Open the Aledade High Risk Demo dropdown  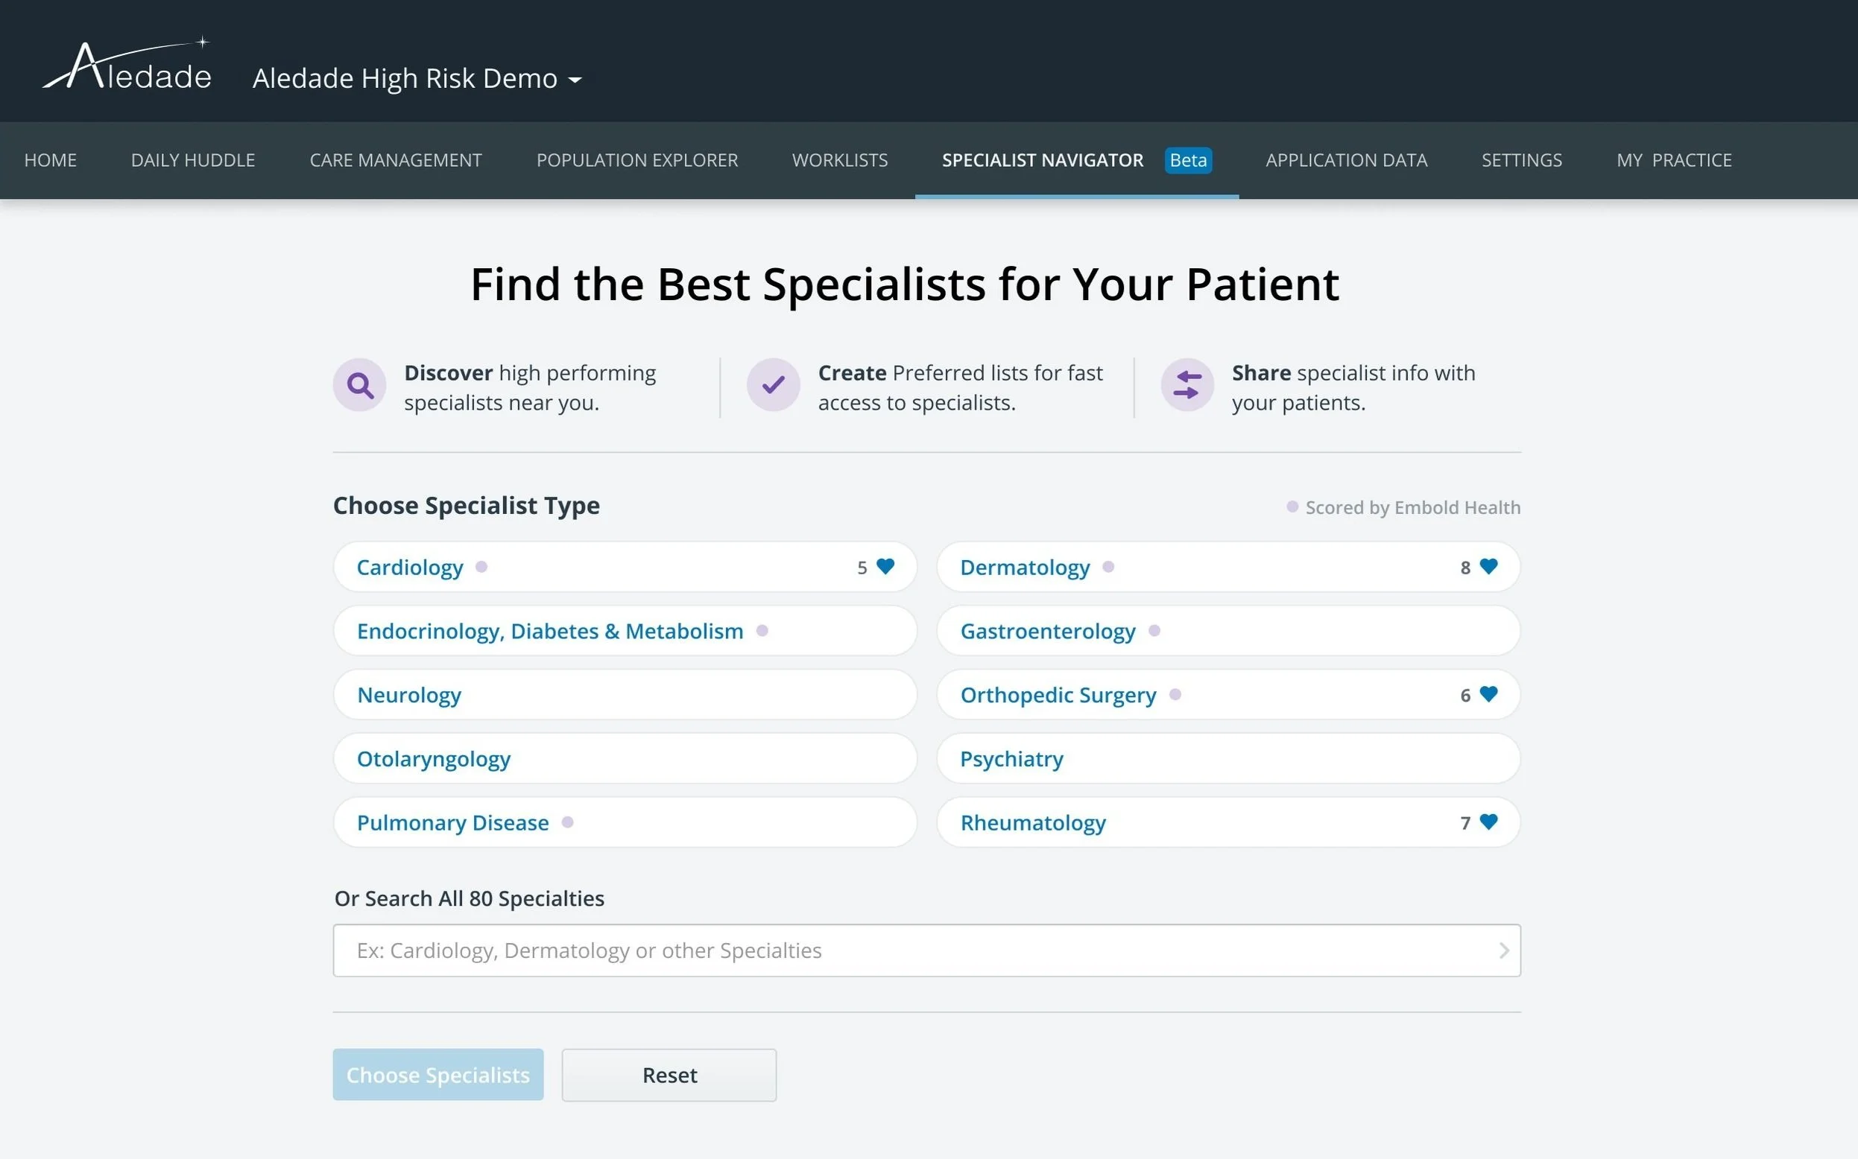point(417,79)
